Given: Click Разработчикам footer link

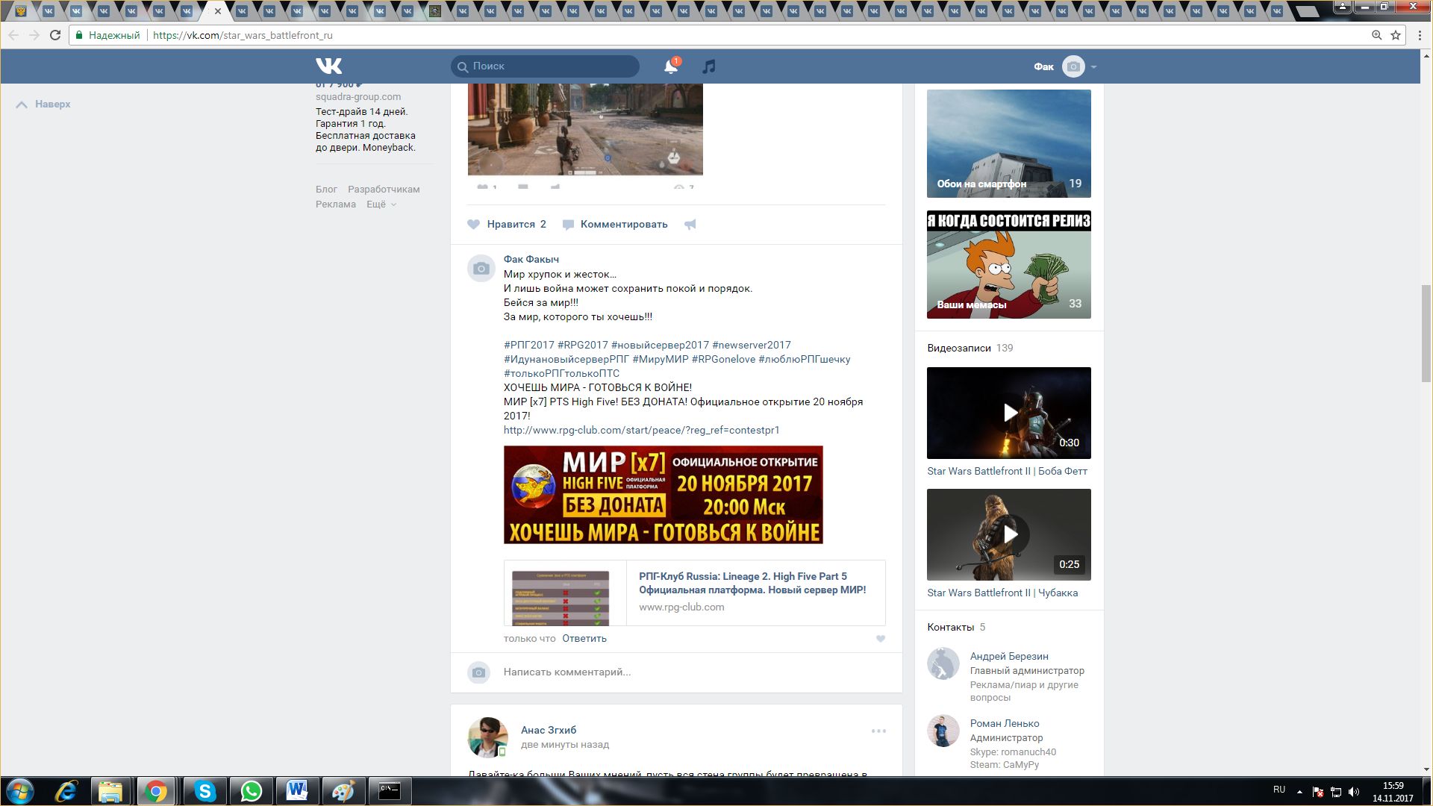Looking at the screenshot, I should click(384, 189).
